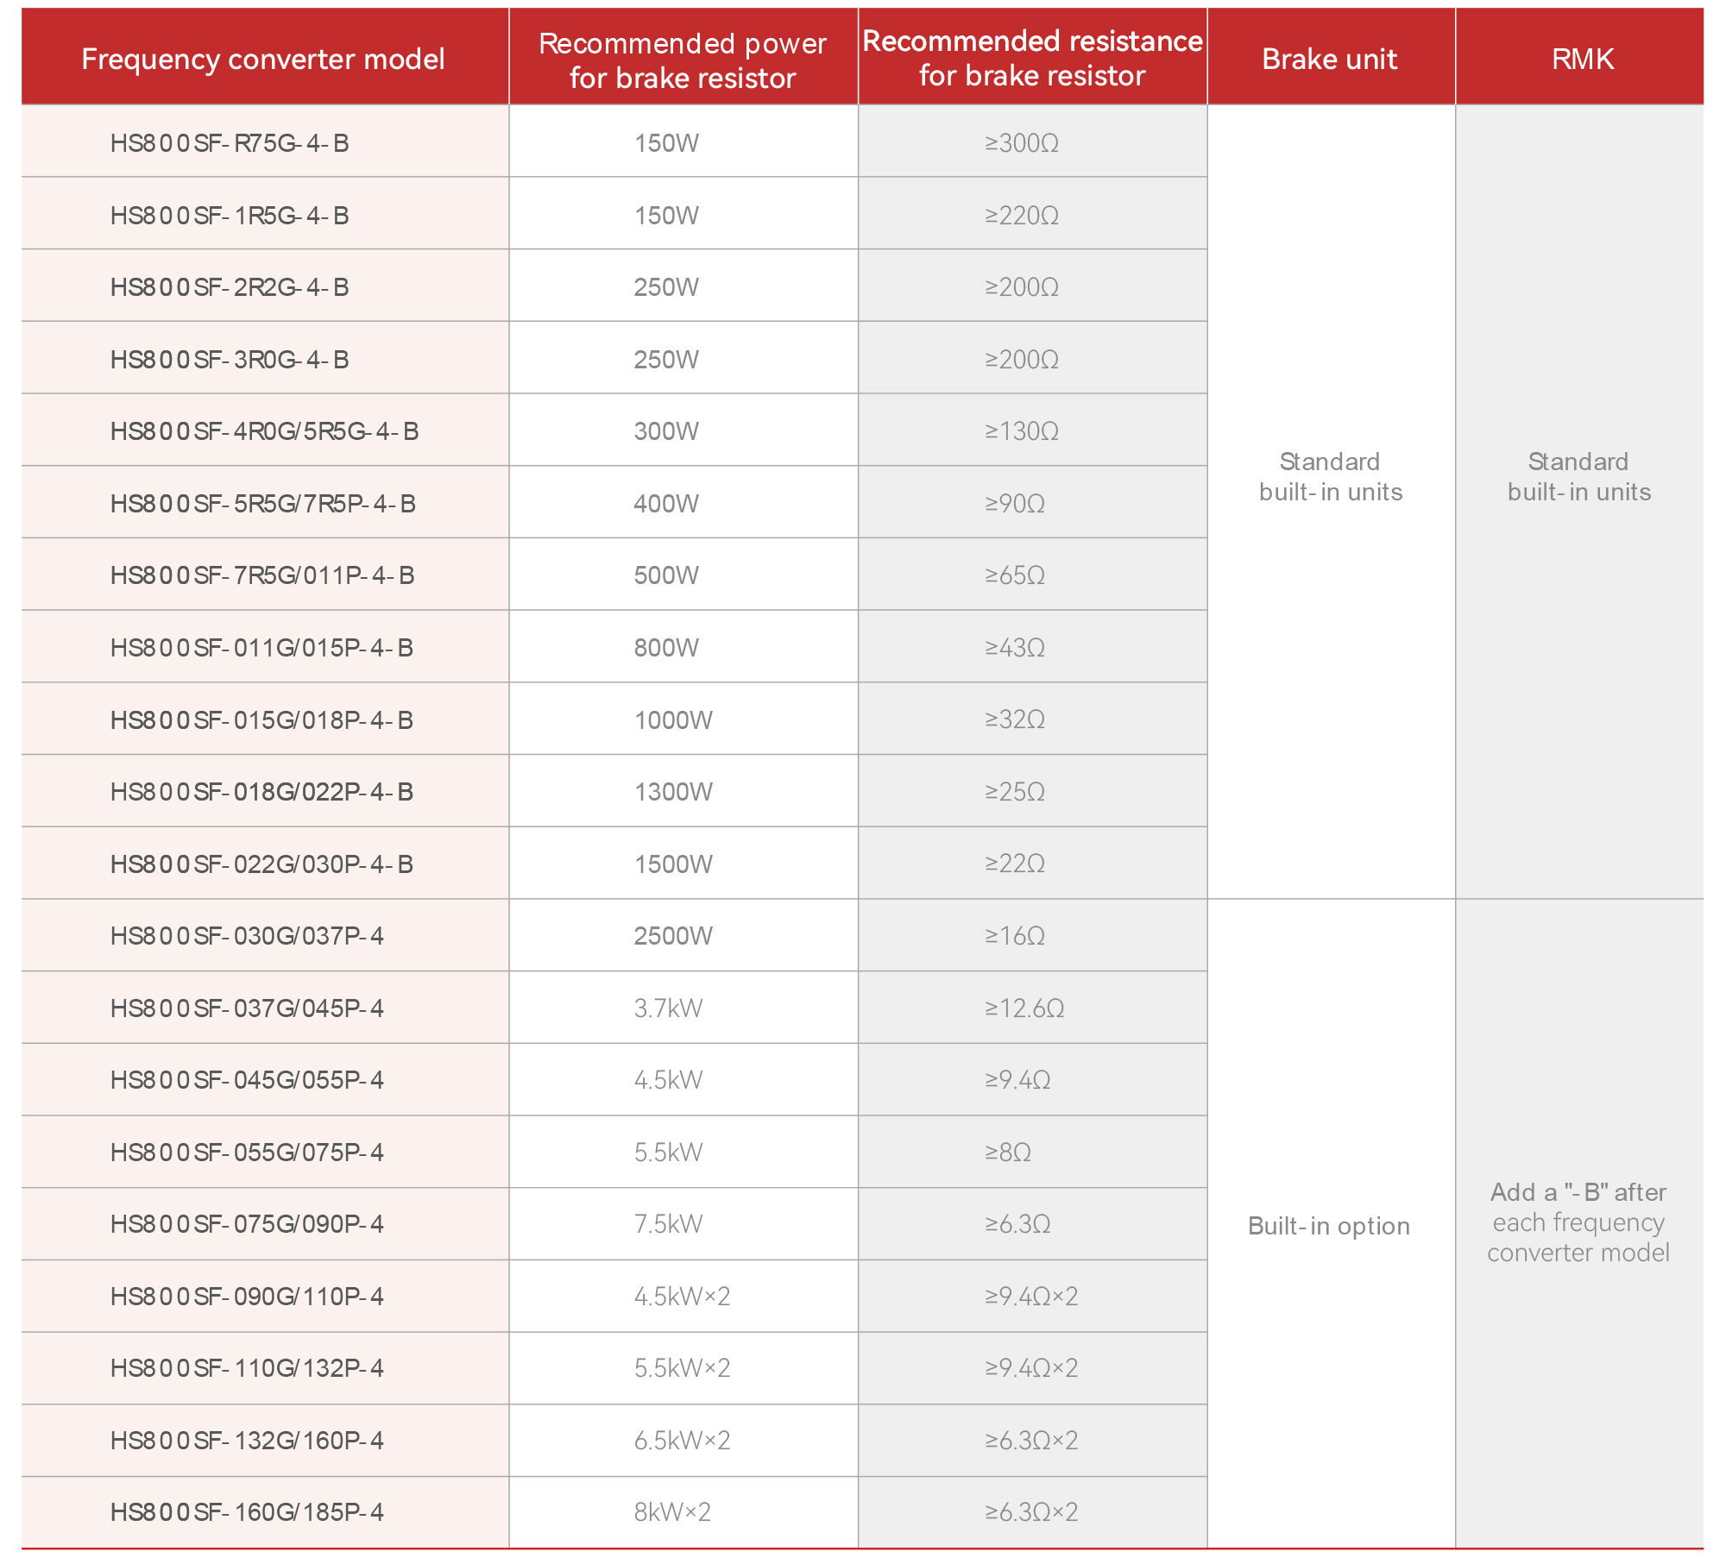This screenshot has width=1726, height=1564.
Task: Select the Standard built-in units cell under Brake unit
Action: coord(1331,476)
